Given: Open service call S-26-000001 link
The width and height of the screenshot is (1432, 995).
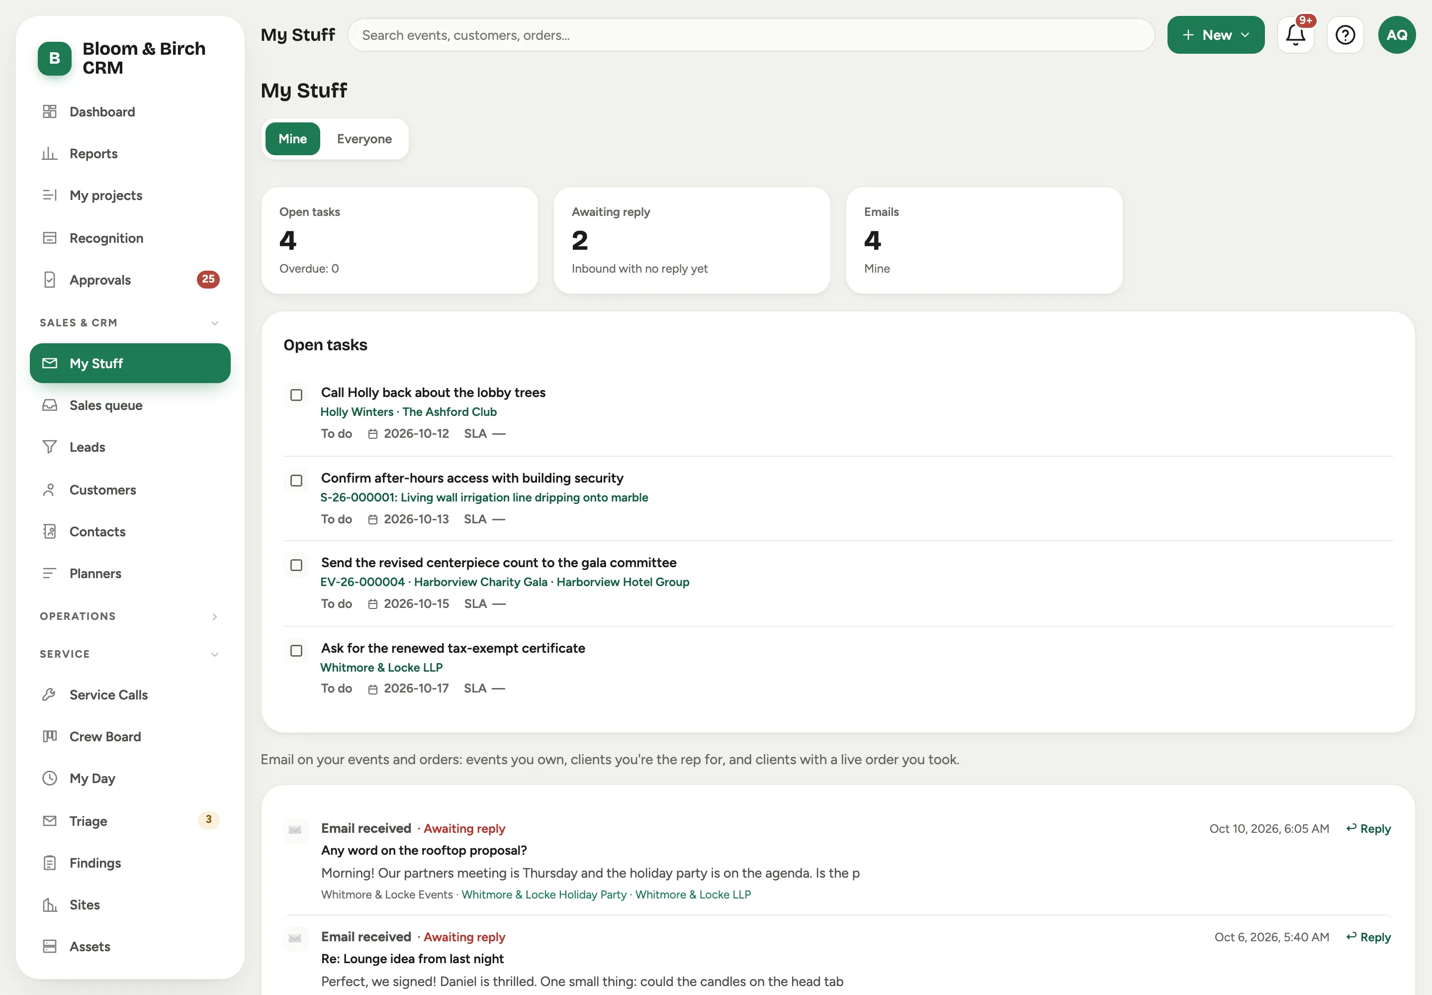Looking at the screenshot, I should (x=484, y=497).
